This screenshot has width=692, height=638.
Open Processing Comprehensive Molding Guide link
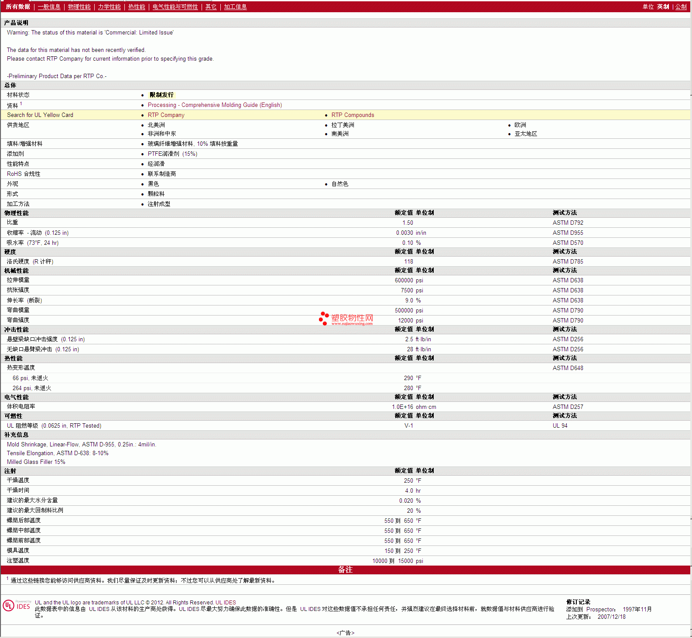(215, 105)
